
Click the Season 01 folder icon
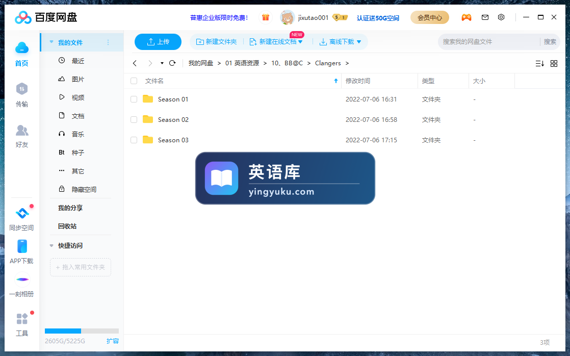[x=148, y=99]
